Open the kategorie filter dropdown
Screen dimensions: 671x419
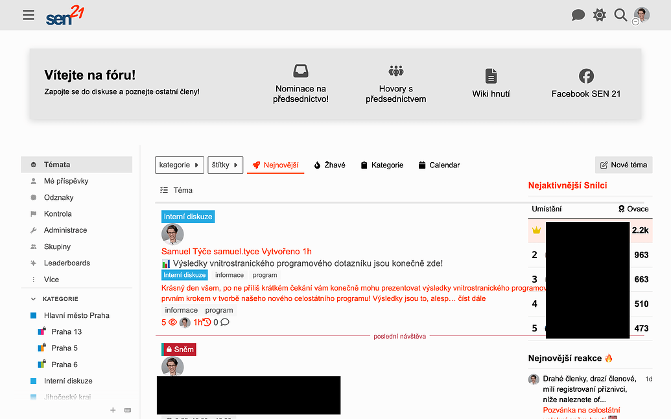tap(180, 165)
